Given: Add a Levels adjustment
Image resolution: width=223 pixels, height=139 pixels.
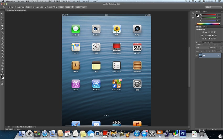Looking at the screenshot, I should [206, 32].
